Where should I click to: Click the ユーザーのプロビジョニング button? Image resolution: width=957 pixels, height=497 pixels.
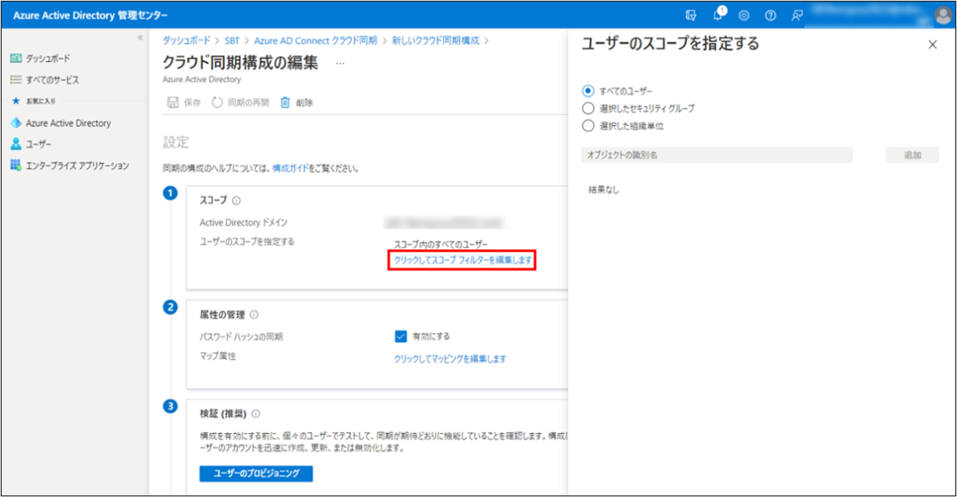256,473
